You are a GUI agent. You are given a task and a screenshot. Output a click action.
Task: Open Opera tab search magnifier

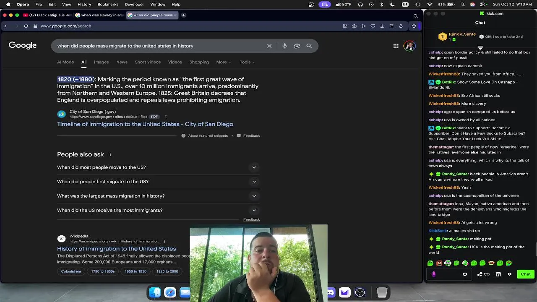point(416,16)
